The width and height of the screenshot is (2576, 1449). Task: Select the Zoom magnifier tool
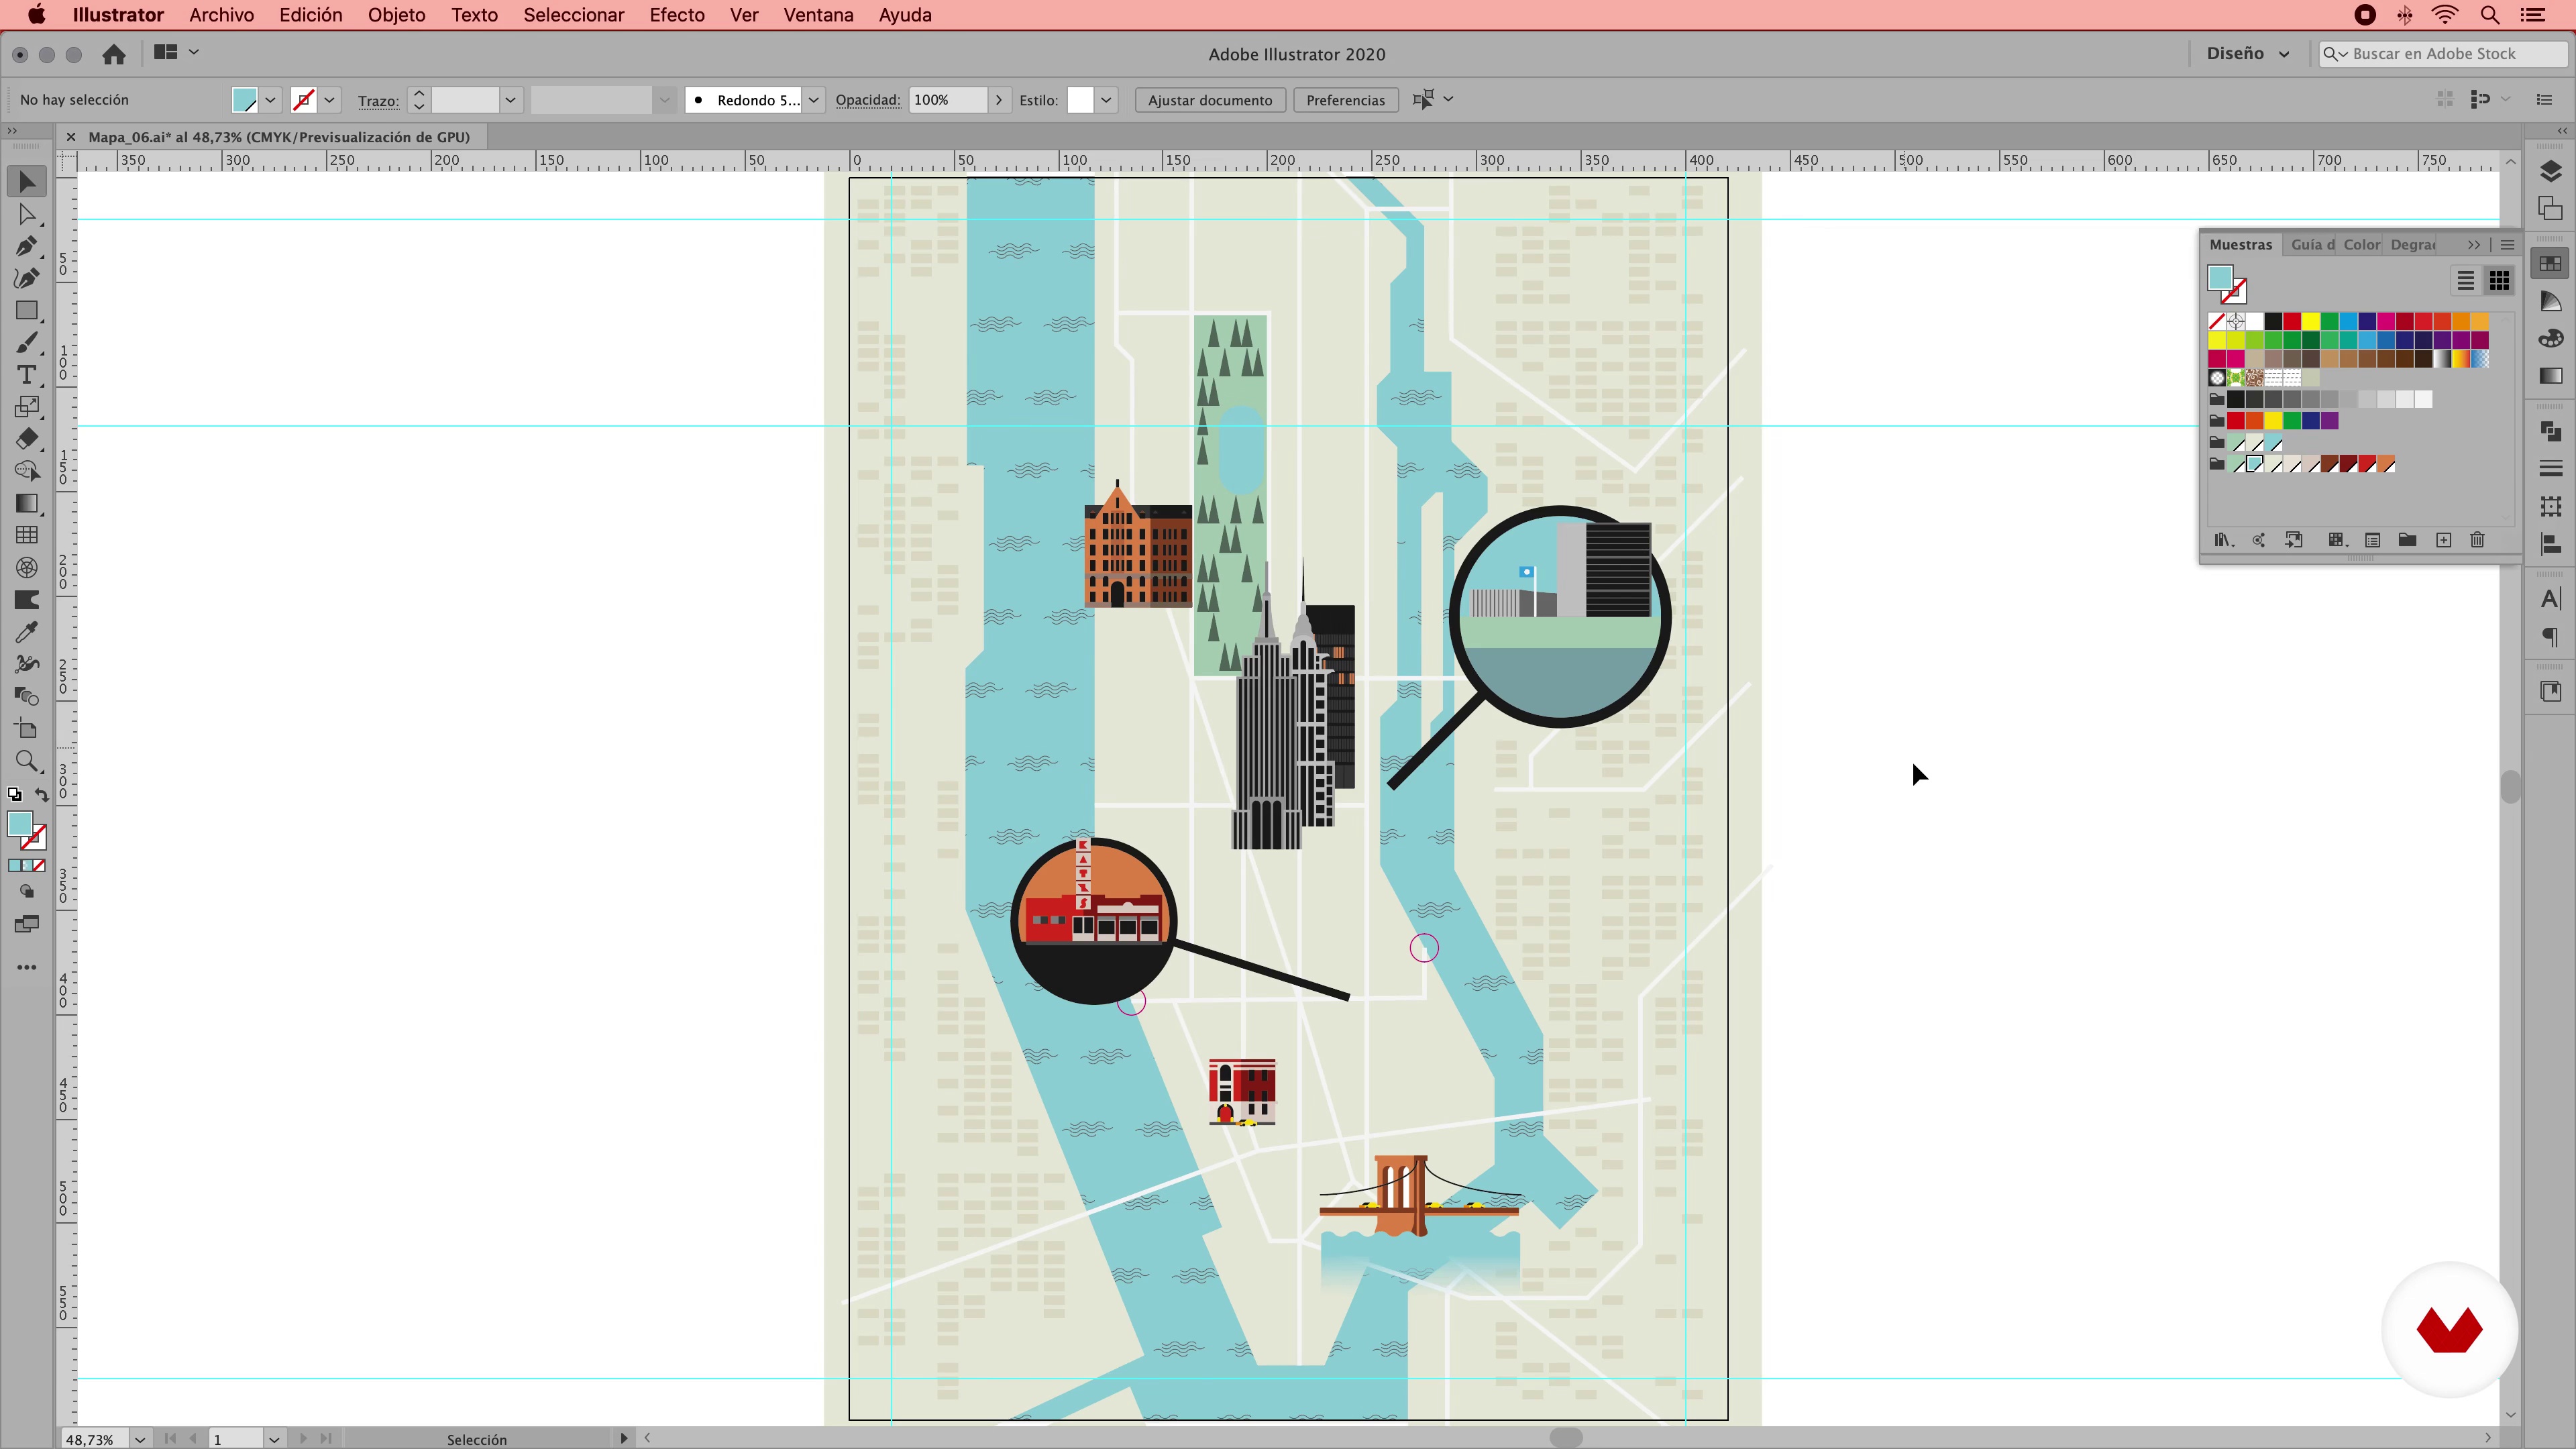[27, 762]
